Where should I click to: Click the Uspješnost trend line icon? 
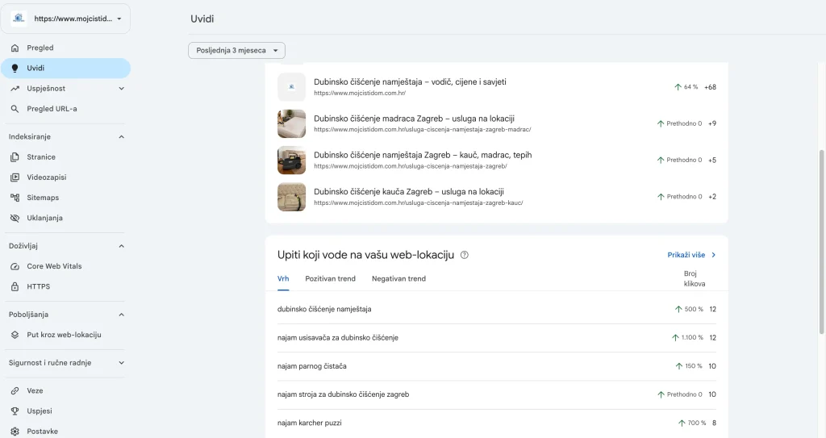point(15,89)
